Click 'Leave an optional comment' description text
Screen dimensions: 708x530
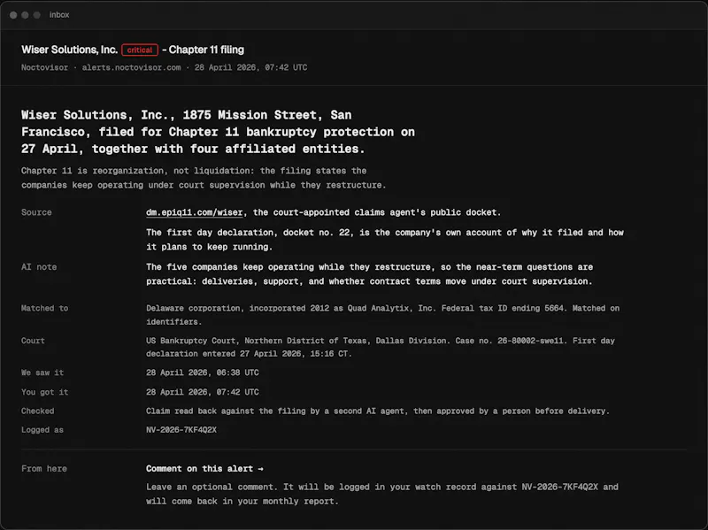pyautogui.click(x=382, y=494)
